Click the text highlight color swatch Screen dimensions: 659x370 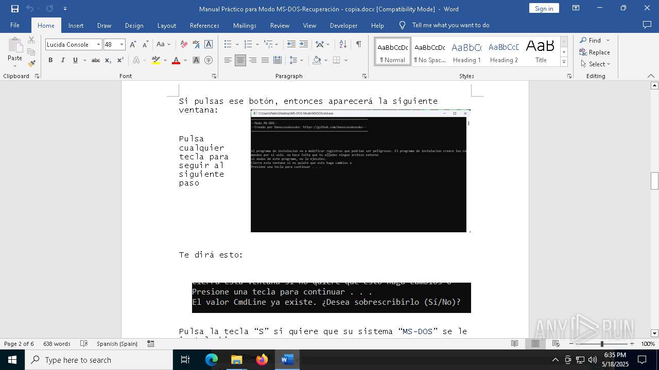156,60
